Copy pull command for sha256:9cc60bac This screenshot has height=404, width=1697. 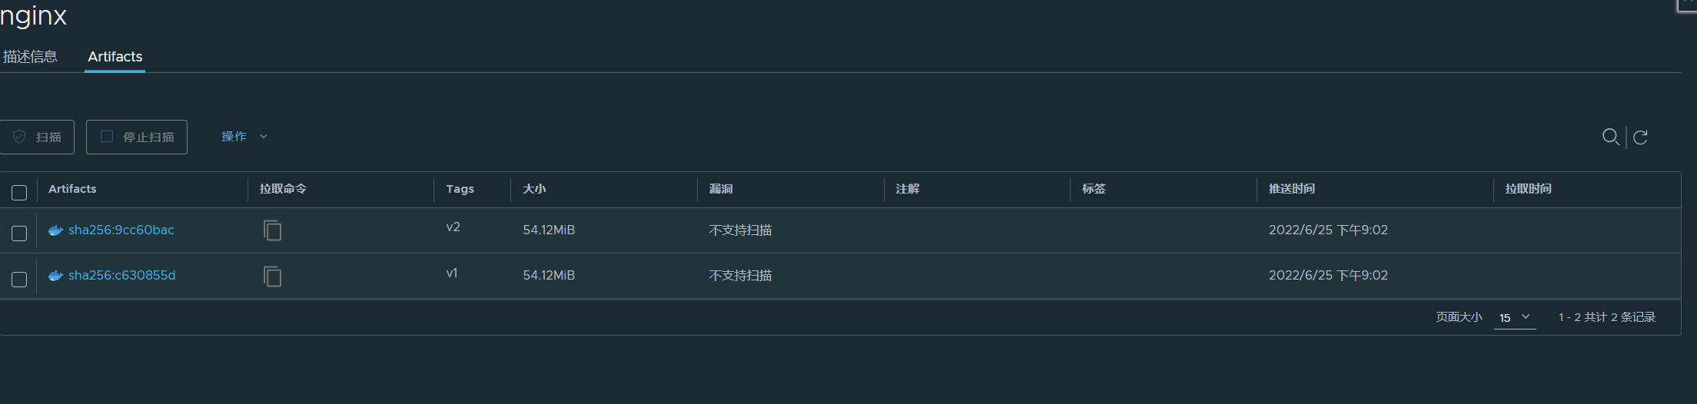point(273,230)
